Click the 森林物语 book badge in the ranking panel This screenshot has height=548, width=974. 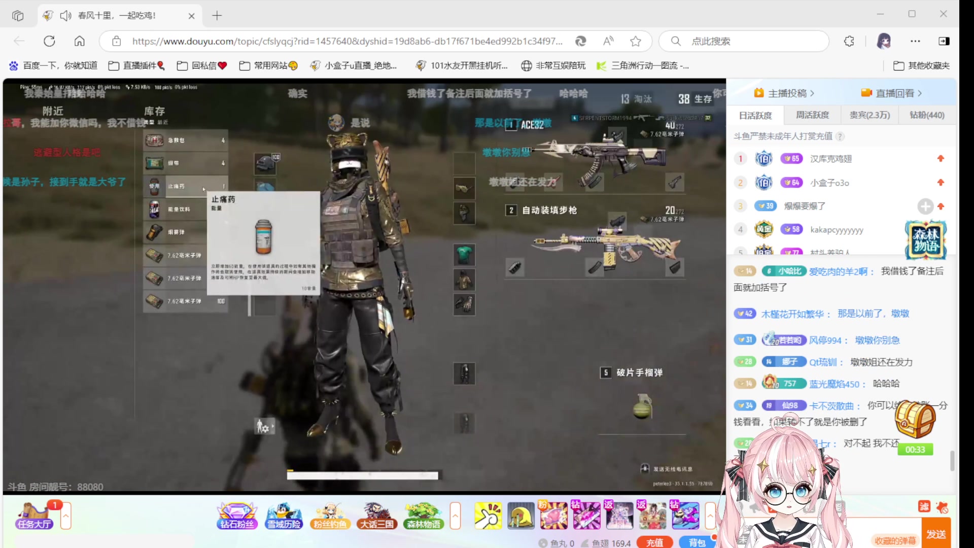click(x=926, y=240)
